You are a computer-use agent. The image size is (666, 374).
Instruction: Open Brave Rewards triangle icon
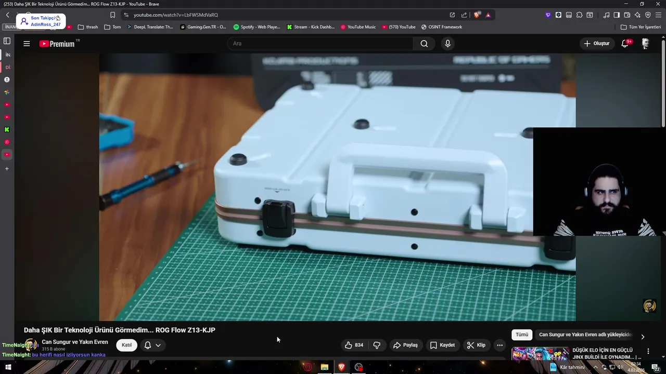488,15
